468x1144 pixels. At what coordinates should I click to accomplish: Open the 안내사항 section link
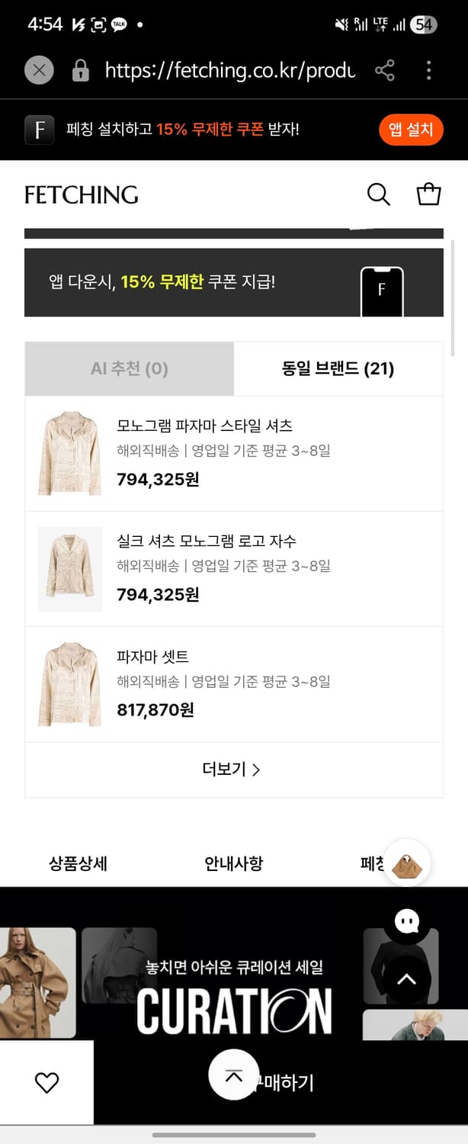234,864
